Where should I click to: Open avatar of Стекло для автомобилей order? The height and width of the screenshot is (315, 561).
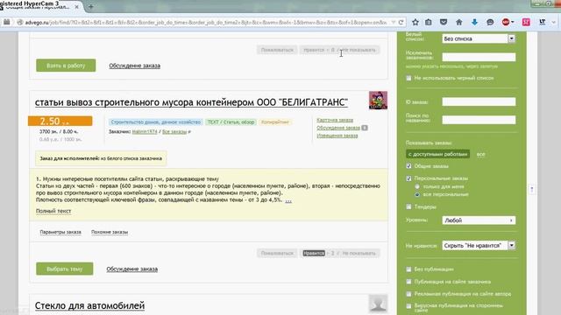click(378, 304)
